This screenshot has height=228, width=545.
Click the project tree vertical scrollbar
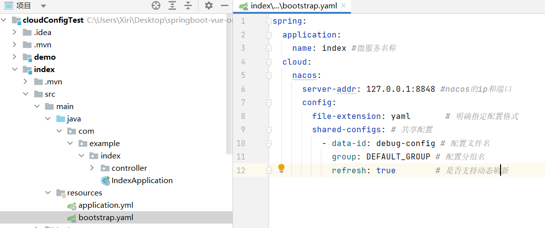230,83
